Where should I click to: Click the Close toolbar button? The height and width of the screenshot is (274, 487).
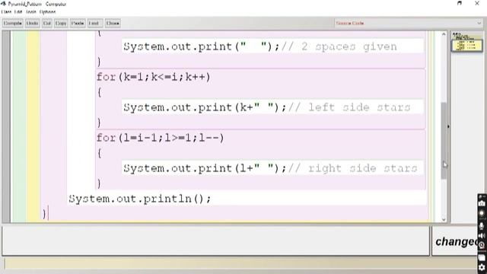click(x=113, y=24)
